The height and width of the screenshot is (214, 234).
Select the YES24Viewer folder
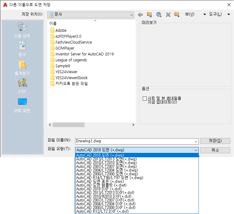coord(64,72)
